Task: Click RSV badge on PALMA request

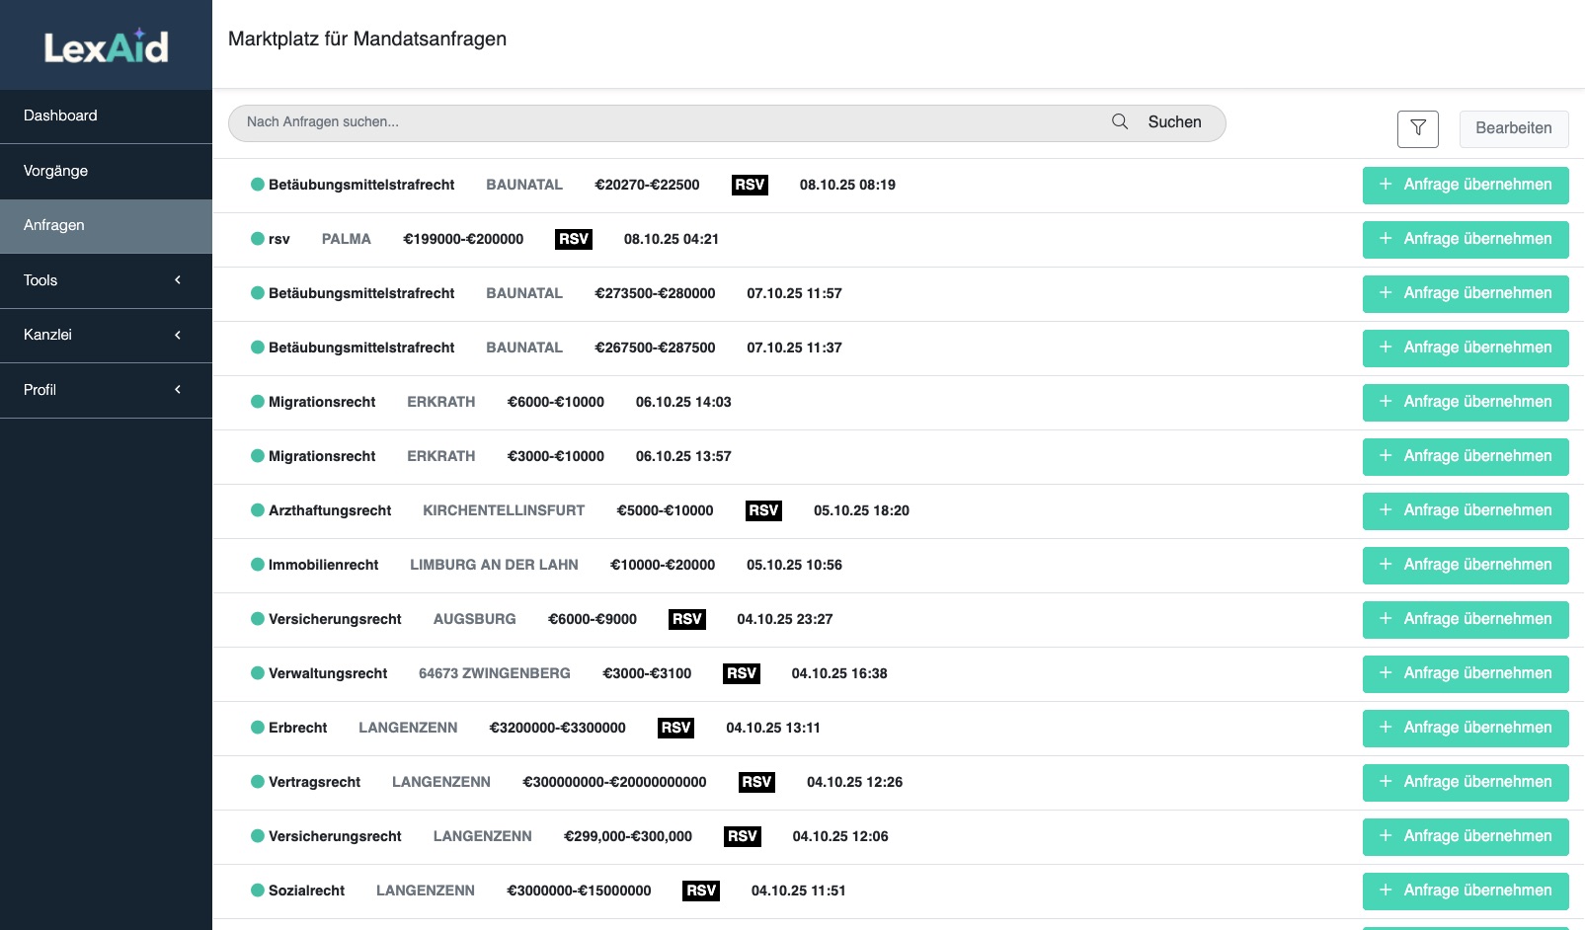Action: 574,239
